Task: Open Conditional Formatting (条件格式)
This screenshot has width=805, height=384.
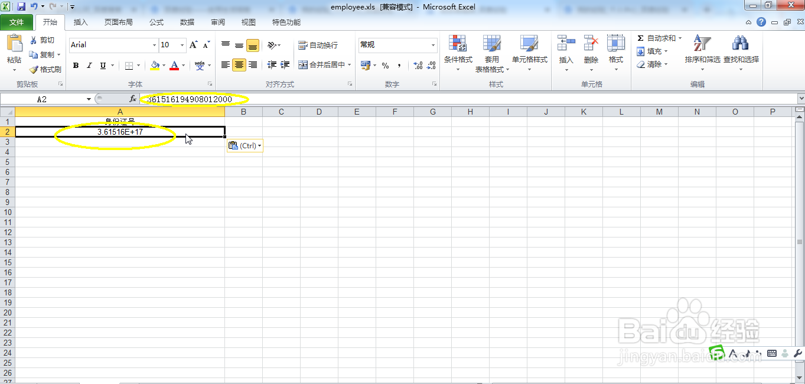Action: (458, 54)
